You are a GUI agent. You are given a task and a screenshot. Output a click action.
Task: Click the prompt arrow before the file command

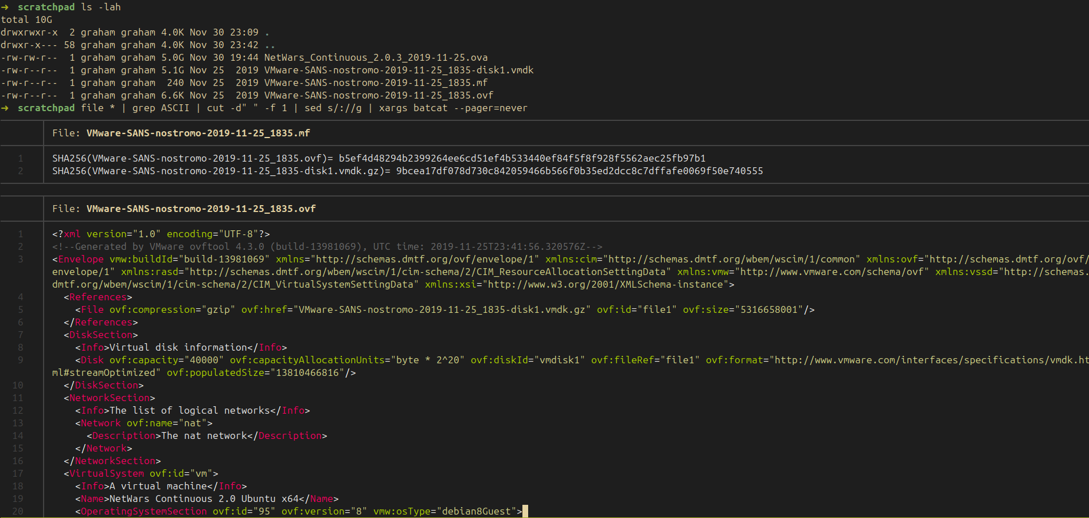(5, 108)
